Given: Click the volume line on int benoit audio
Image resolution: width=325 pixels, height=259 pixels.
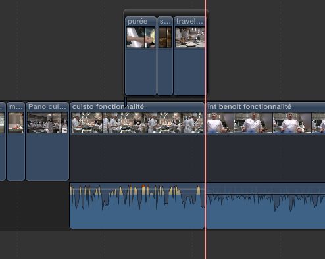Looking at the screenshot, I should (266, 193).
